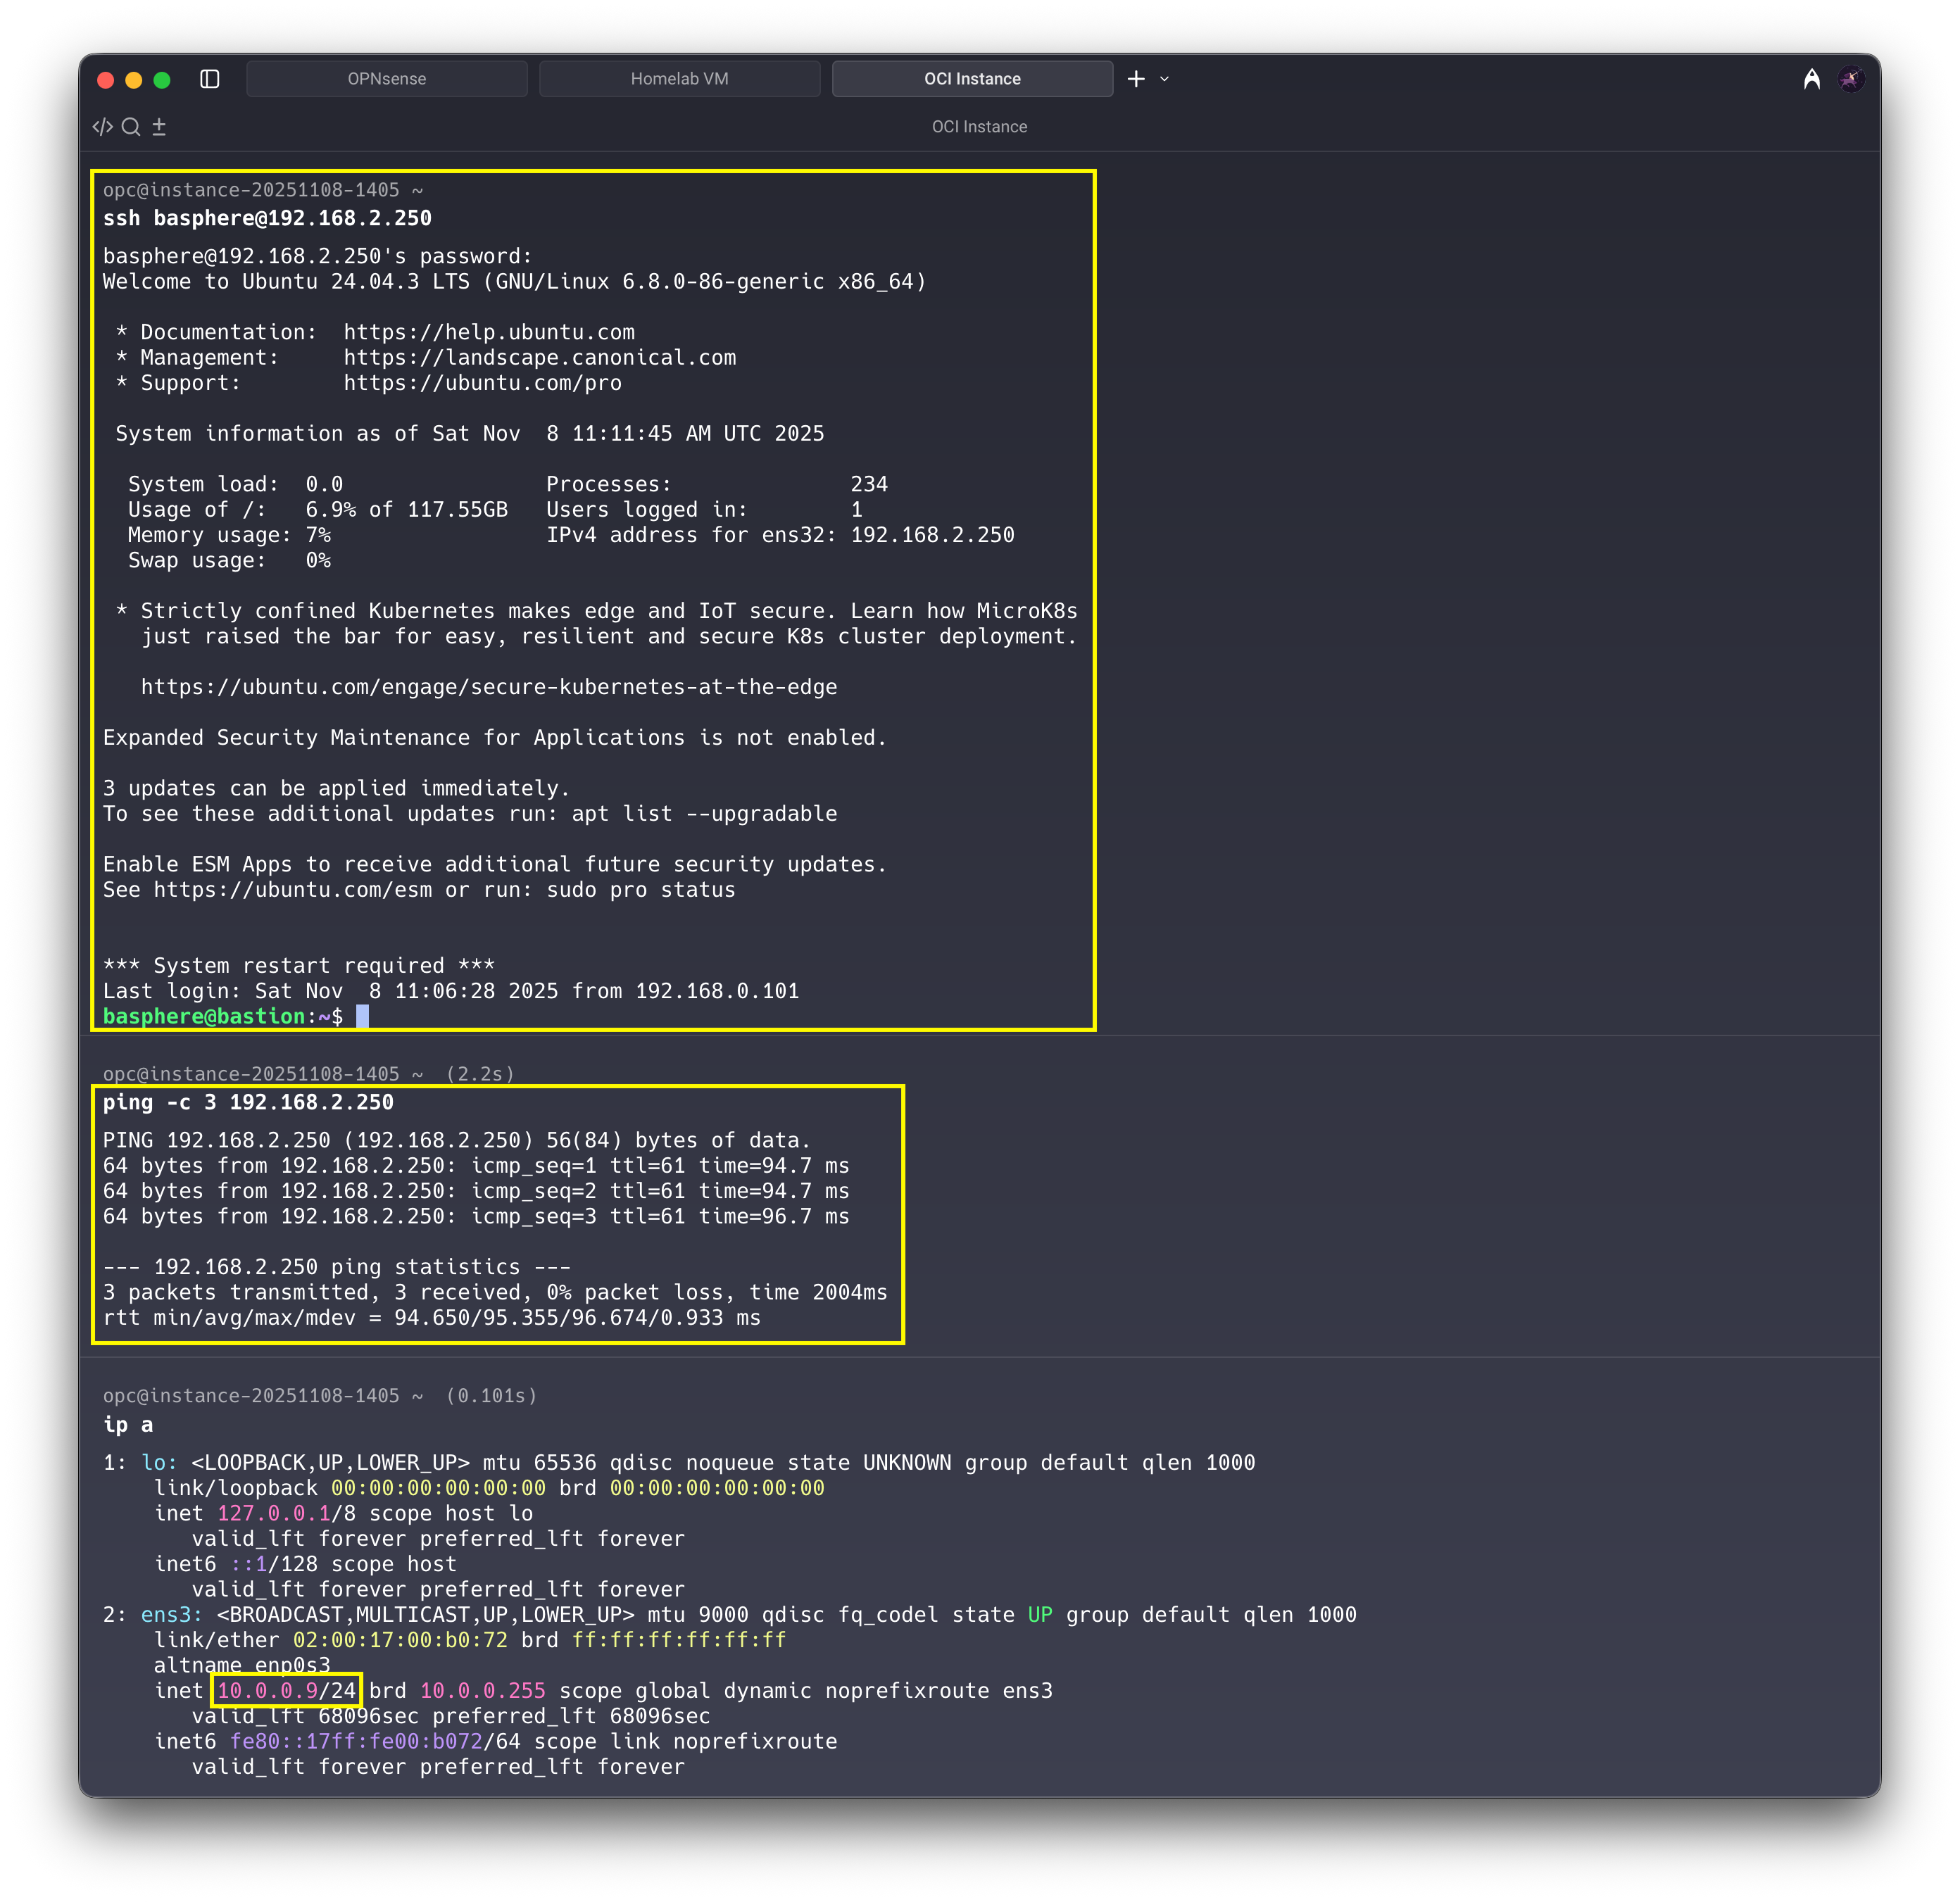Select the OCI Instance tab
This screenshot has width=1960, height=1902.
tap(972, 79)
